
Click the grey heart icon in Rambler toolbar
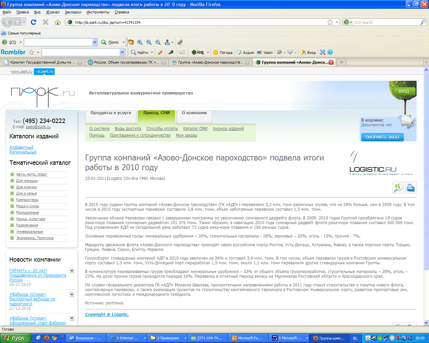(290, 52)
